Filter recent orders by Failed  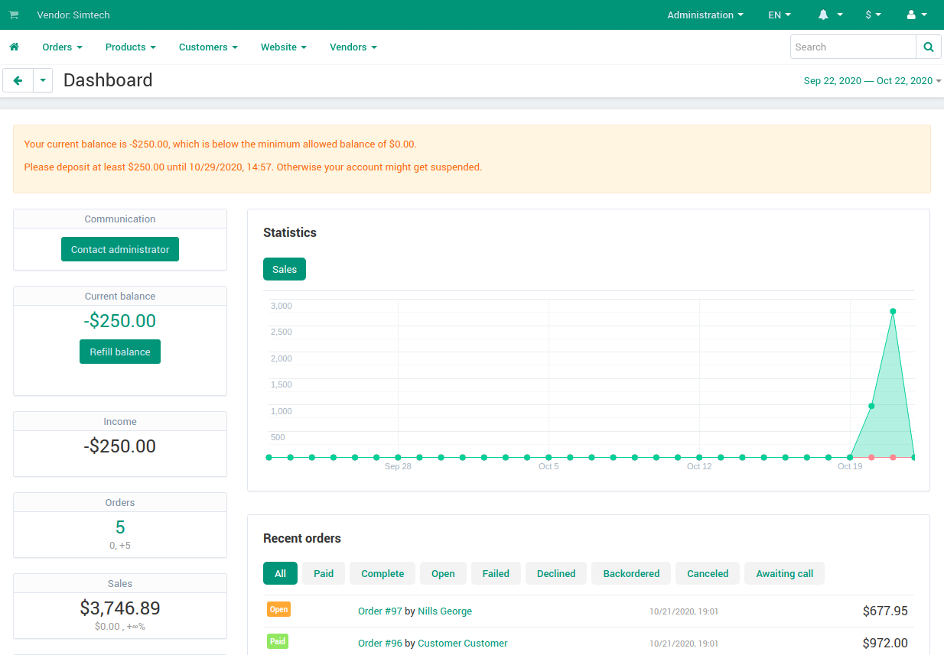click(x=496, y=573)
